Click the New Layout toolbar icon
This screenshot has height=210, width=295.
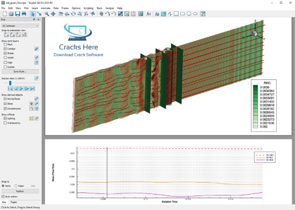pyautogui.click(x=5, y=14)
